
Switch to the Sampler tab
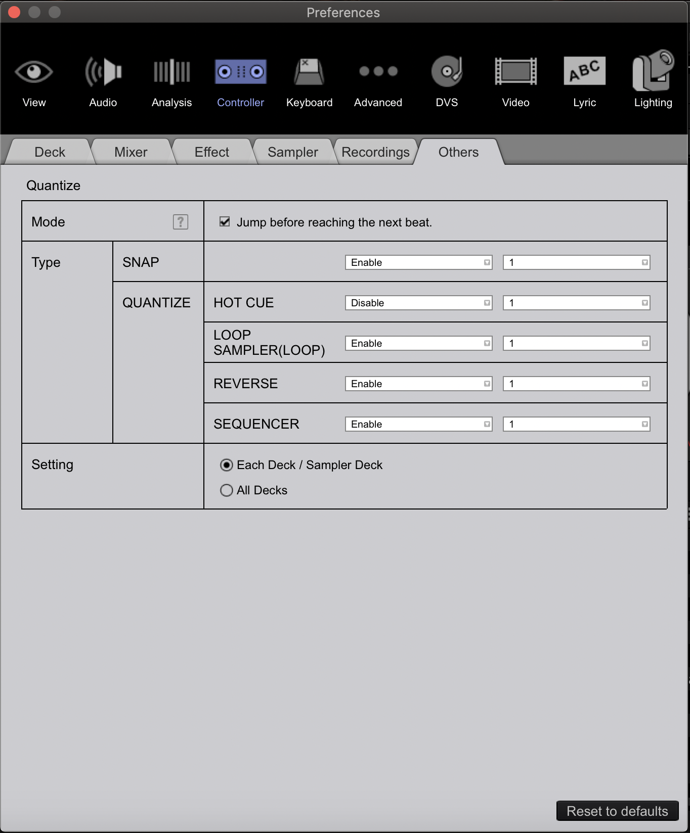click(x=292, y=152)
